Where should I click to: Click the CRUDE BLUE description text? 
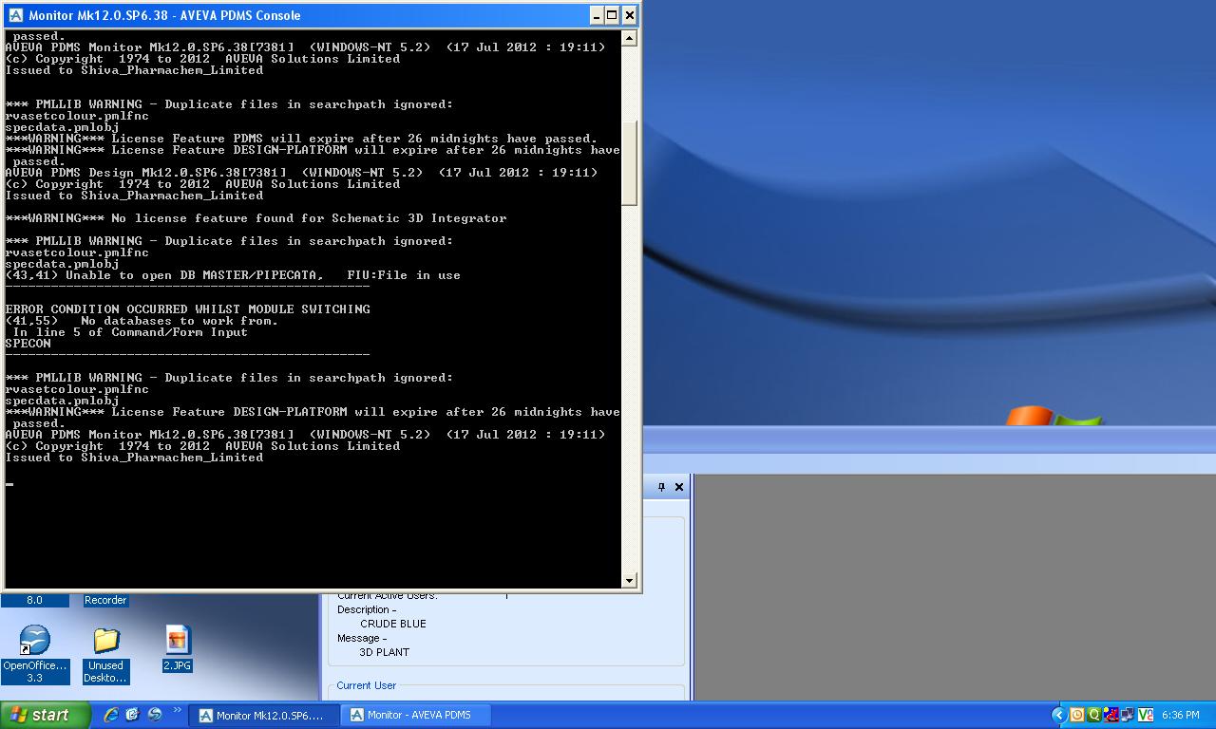(393, 624)
